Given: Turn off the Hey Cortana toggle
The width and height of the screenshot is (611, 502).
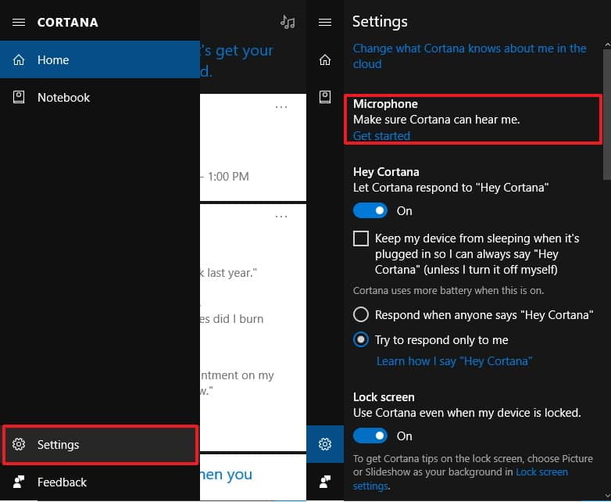Looking at the screenshot, I should click(x=370, y=210).
